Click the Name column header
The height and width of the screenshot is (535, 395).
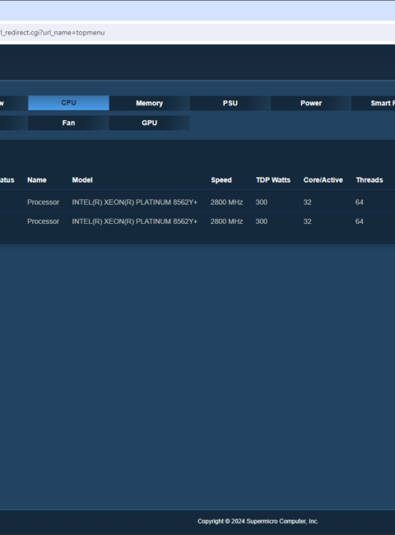coord(37,180)
